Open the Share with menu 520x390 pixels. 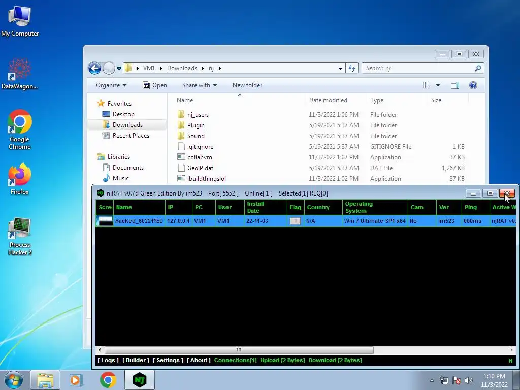point(199,85)
